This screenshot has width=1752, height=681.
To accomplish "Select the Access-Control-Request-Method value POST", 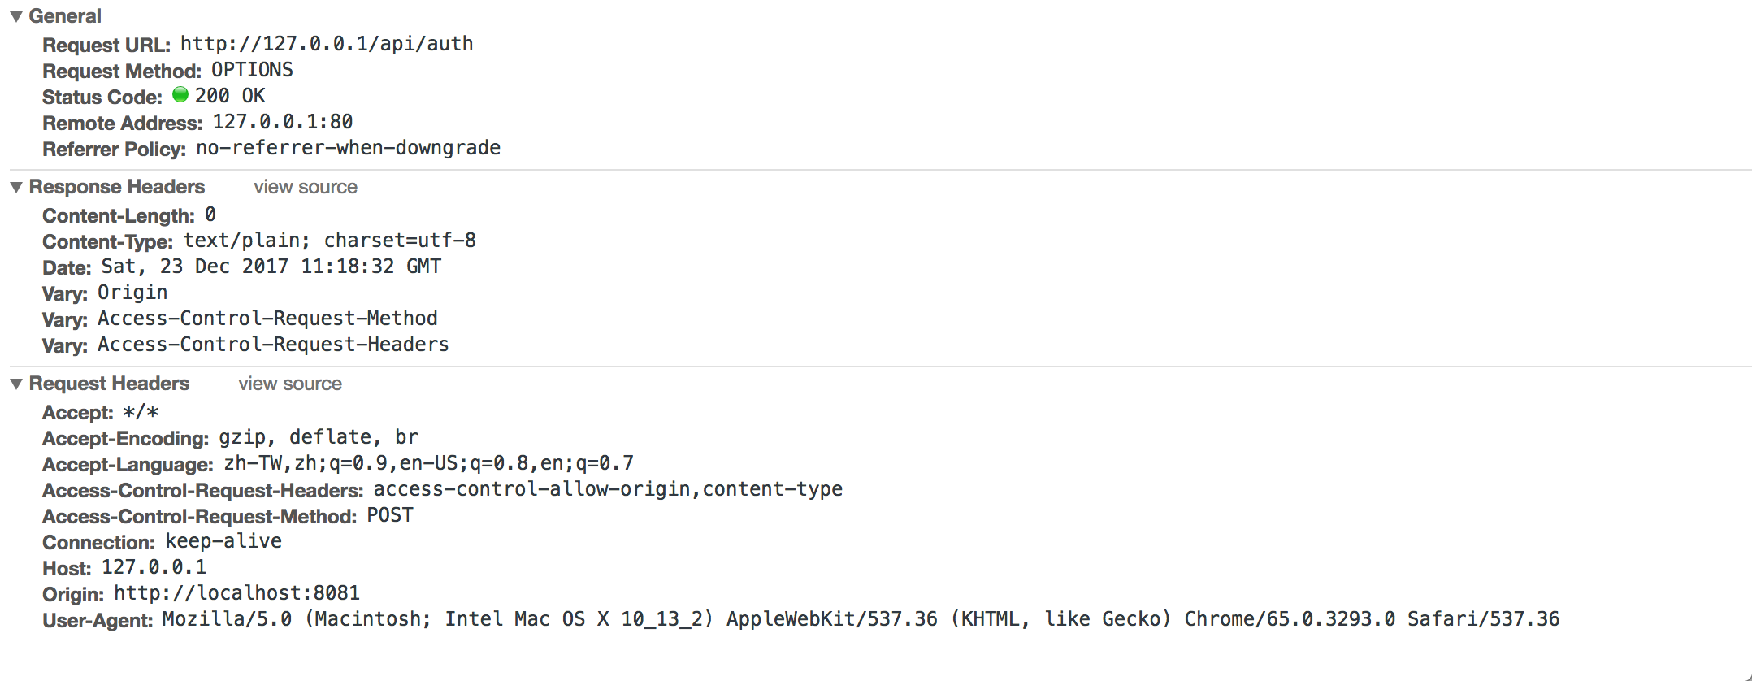I will (x=391, y=514).
